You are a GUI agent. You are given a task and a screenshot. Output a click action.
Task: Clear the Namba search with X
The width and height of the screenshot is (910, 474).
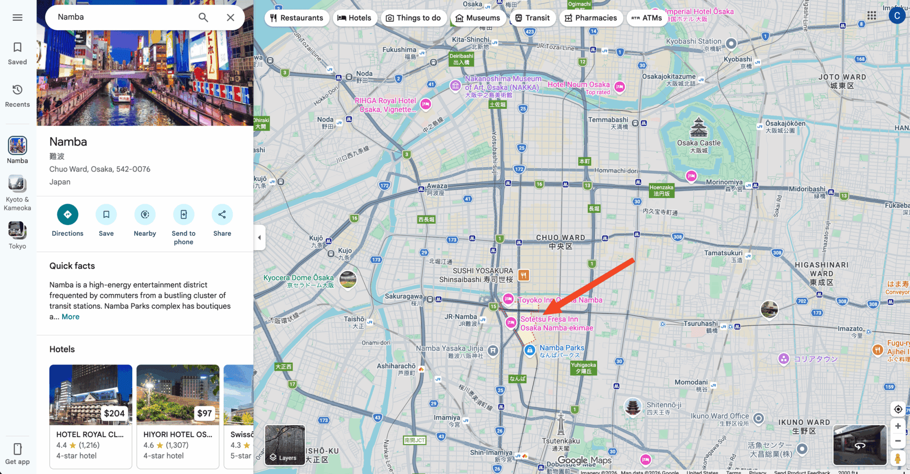[x=230, y=18]
